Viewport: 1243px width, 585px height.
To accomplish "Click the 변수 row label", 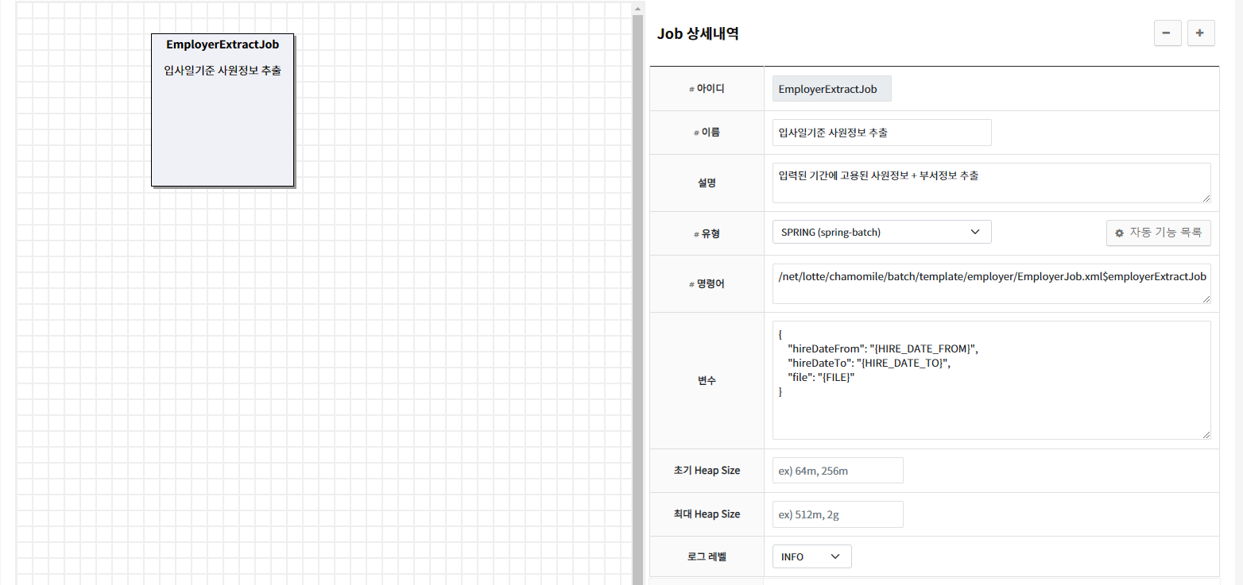I will 707,380.
